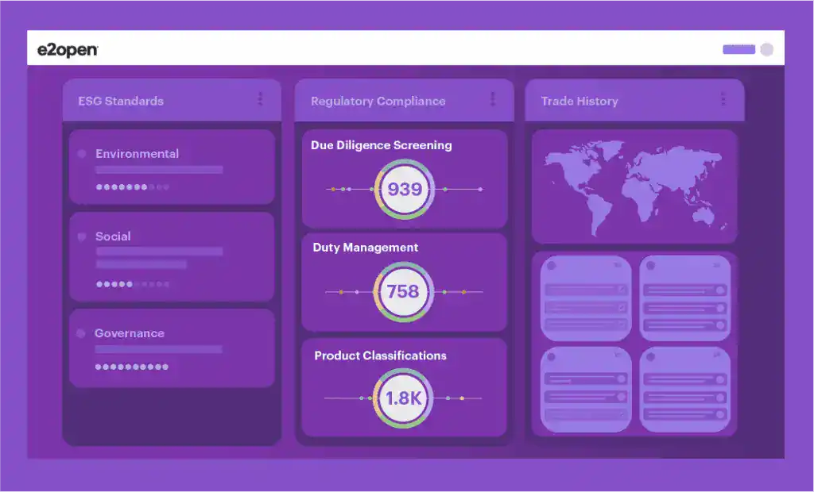The width and height of the screenshot is (814, 492).
Task: Click the bar under Environmental heading
Action: (x=159, y=170)
